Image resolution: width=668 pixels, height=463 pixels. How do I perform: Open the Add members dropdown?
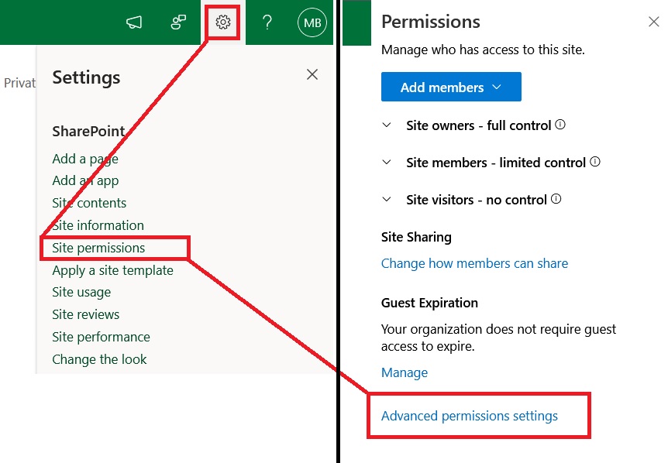pos(450,87)
